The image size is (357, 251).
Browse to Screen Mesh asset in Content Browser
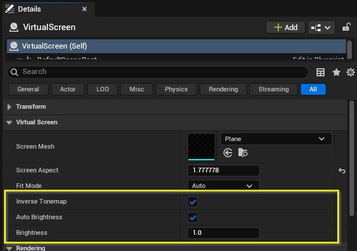pos(242,153)
